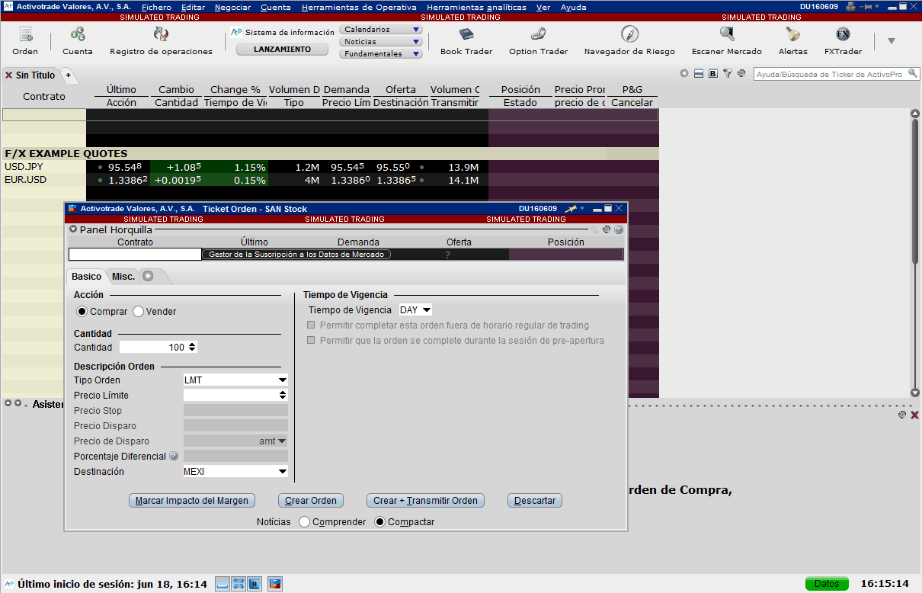Viewport: 922px width, 593px height.
Task: Click the pin icon in main title bar
Action: (866, 7)
